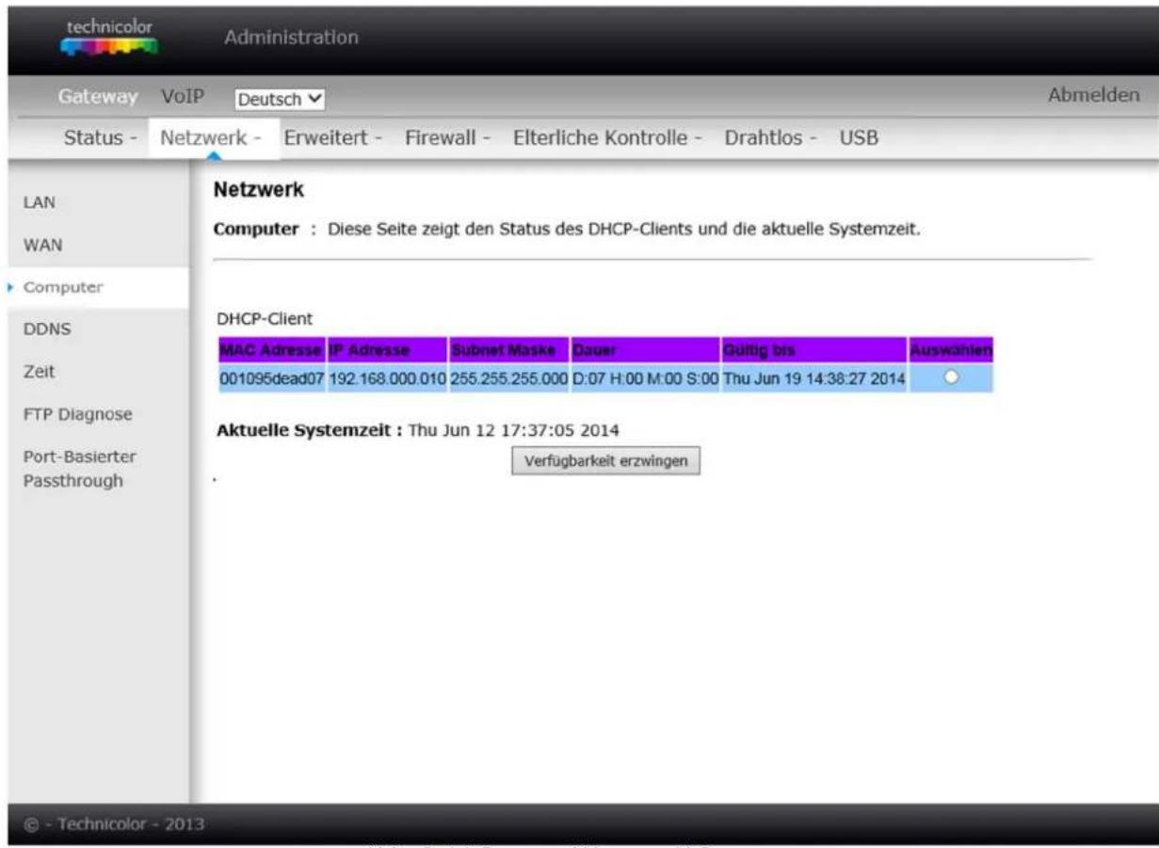Click the Auswählen column header

951,351
